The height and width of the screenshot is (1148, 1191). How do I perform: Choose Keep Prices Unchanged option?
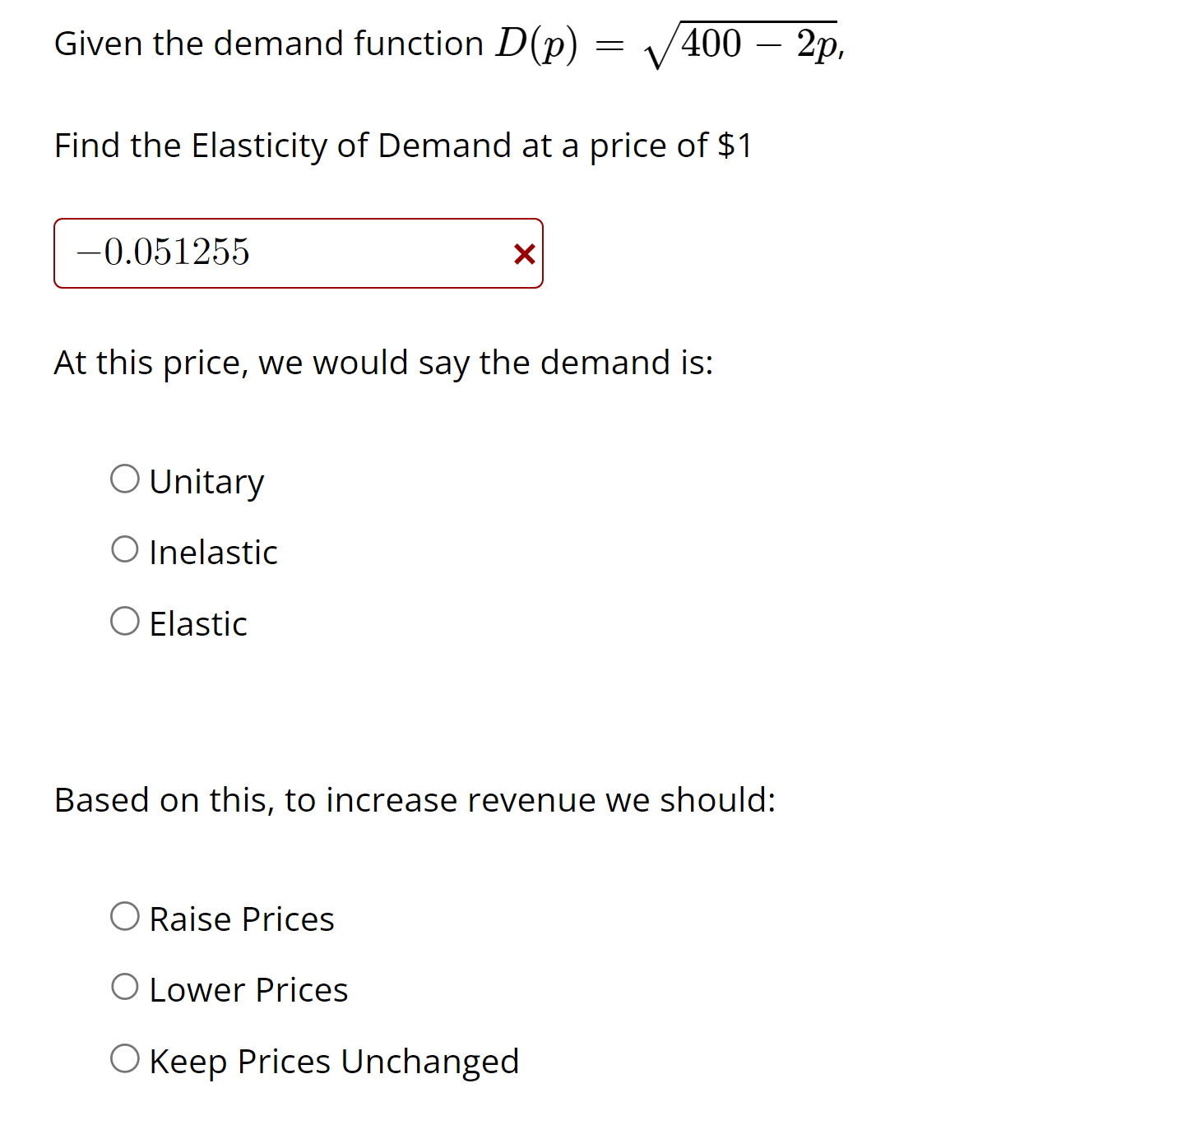pyautogui.click(x=125, y=1058)
